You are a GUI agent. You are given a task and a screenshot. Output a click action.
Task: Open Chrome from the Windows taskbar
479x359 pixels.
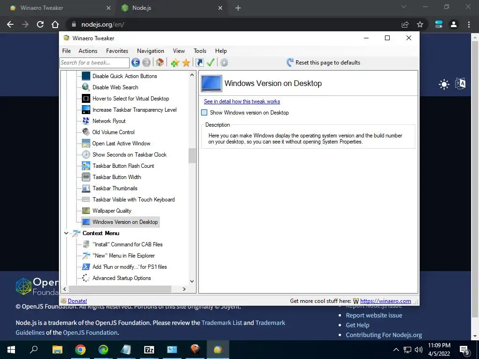(80, 350)
